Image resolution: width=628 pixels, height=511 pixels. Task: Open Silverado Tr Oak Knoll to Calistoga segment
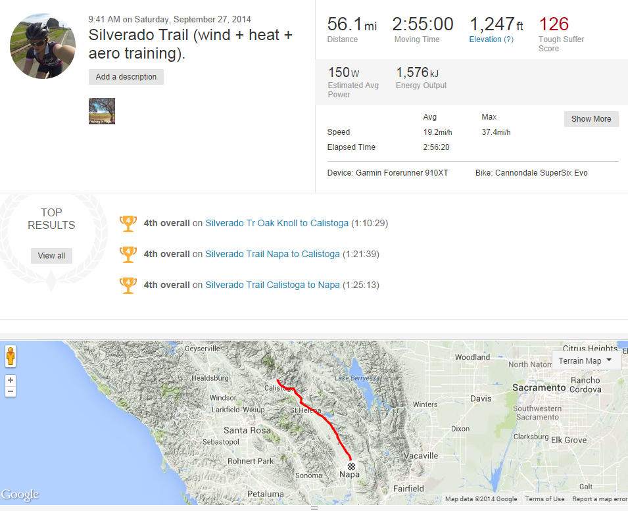pyautogui.click(x=277, y=224)
